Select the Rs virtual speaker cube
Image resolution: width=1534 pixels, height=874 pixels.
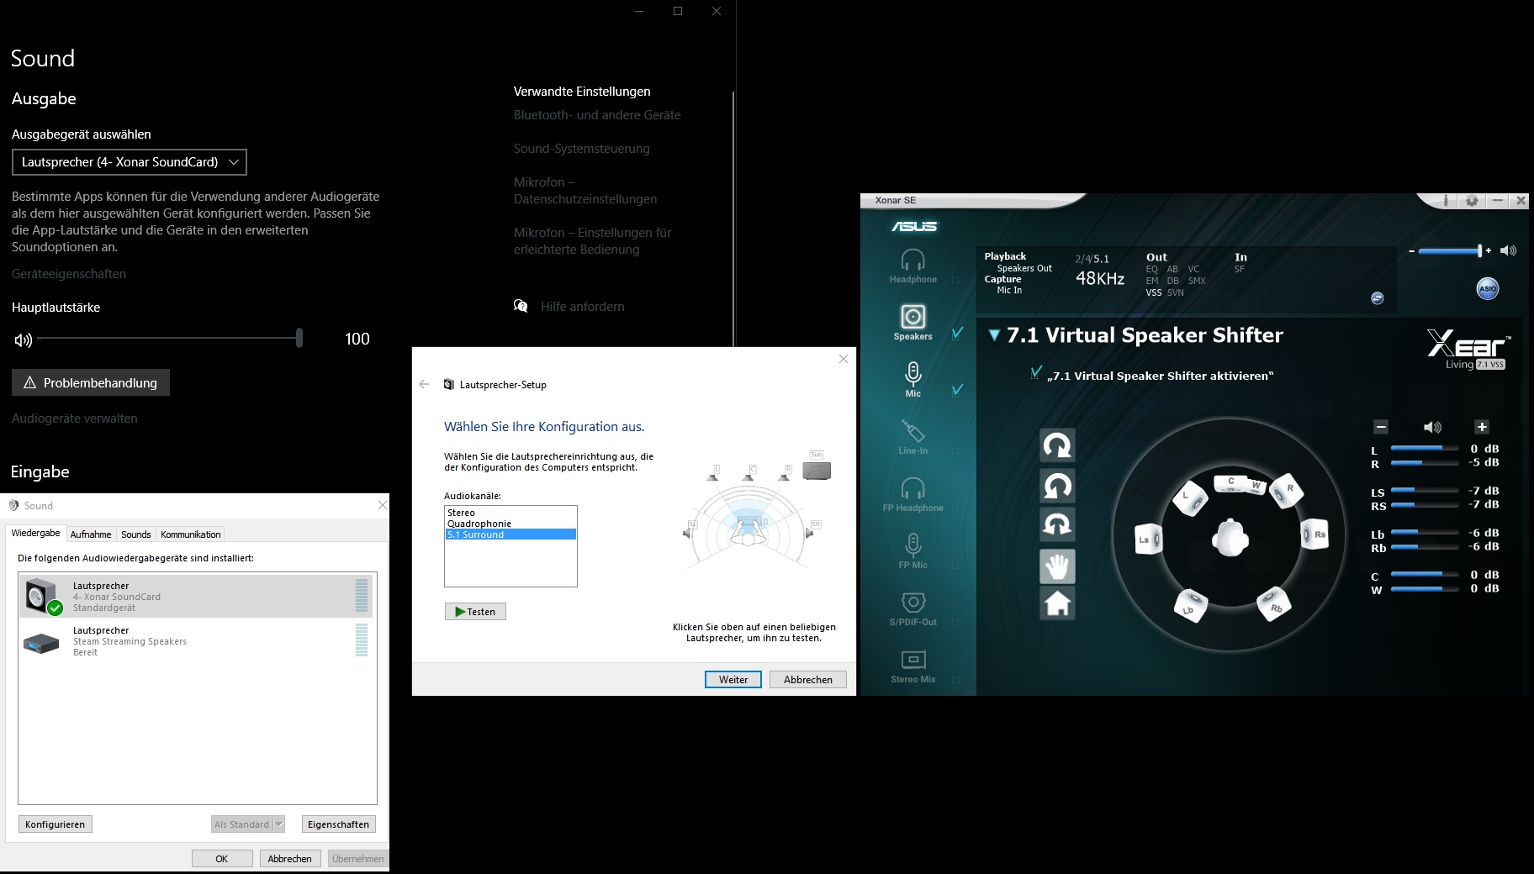pos(1315,534)
